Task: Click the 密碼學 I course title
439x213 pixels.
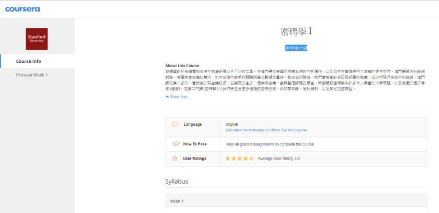Action: coord(296,32)
